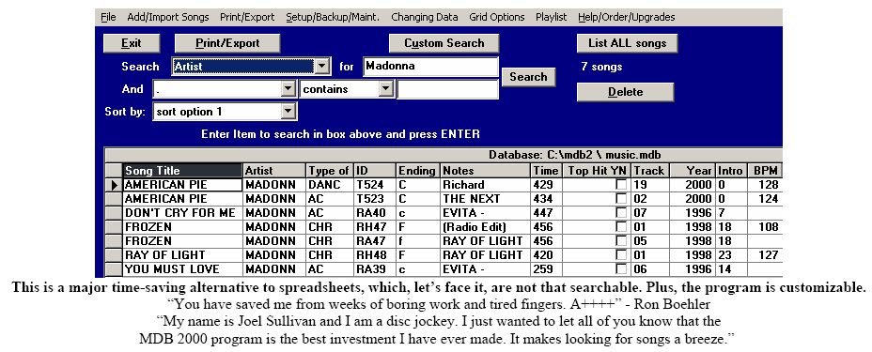Click the search text field containing Madonna
The height and width of the screenshot is (352, 872).
pos(430,67)
